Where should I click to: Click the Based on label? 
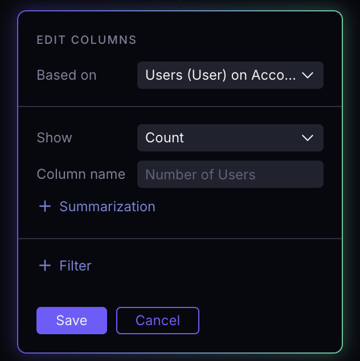pos(67,75)
